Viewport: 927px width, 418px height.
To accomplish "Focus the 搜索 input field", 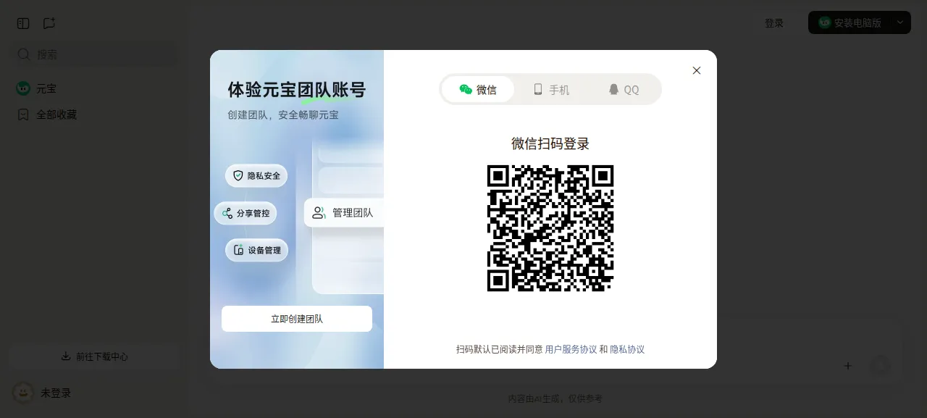I will tap(93, 54).
